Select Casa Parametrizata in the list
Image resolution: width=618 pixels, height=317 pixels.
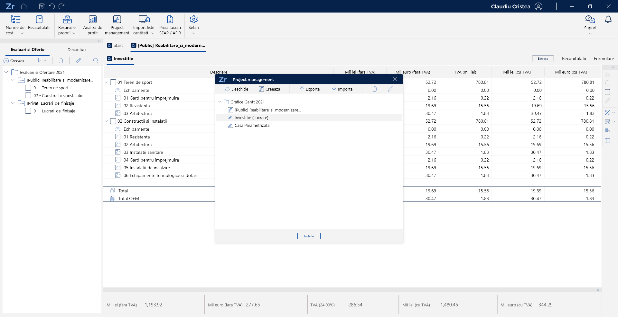click(252, 126)
